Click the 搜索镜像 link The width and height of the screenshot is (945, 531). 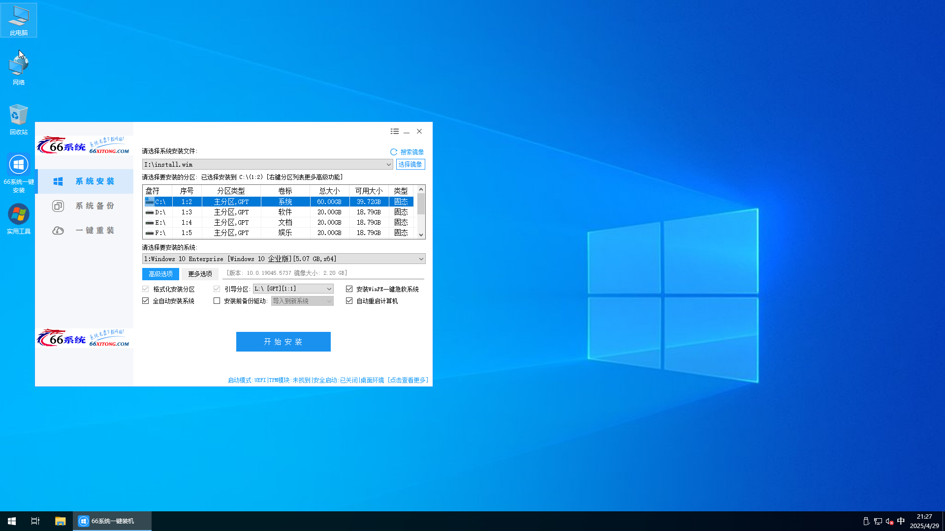412,152
